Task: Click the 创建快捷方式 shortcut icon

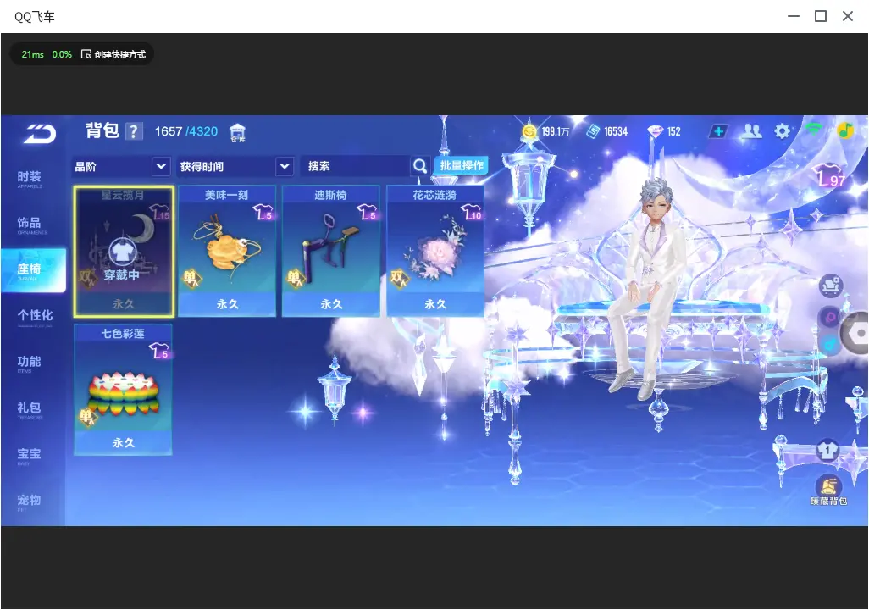Action: click(x=86, y=54)
